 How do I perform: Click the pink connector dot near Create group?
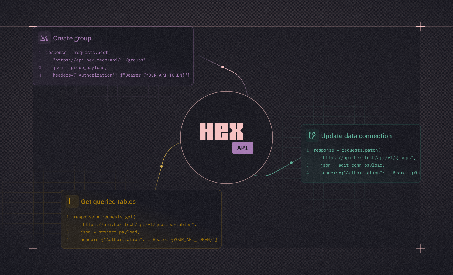[223, 67]
